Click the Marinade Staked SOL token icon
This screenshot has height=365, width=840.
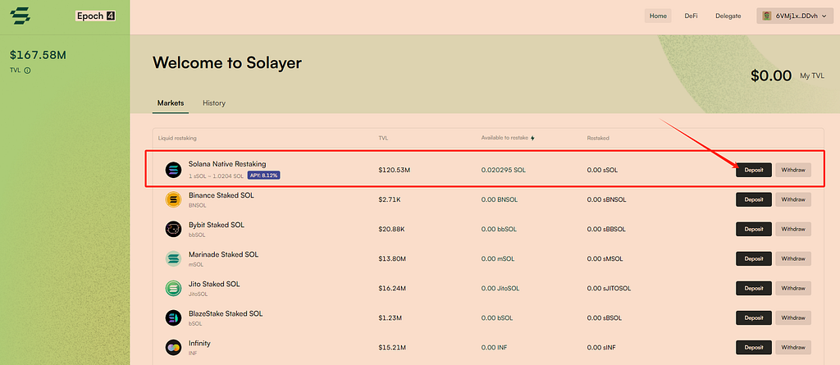[173, 258]
